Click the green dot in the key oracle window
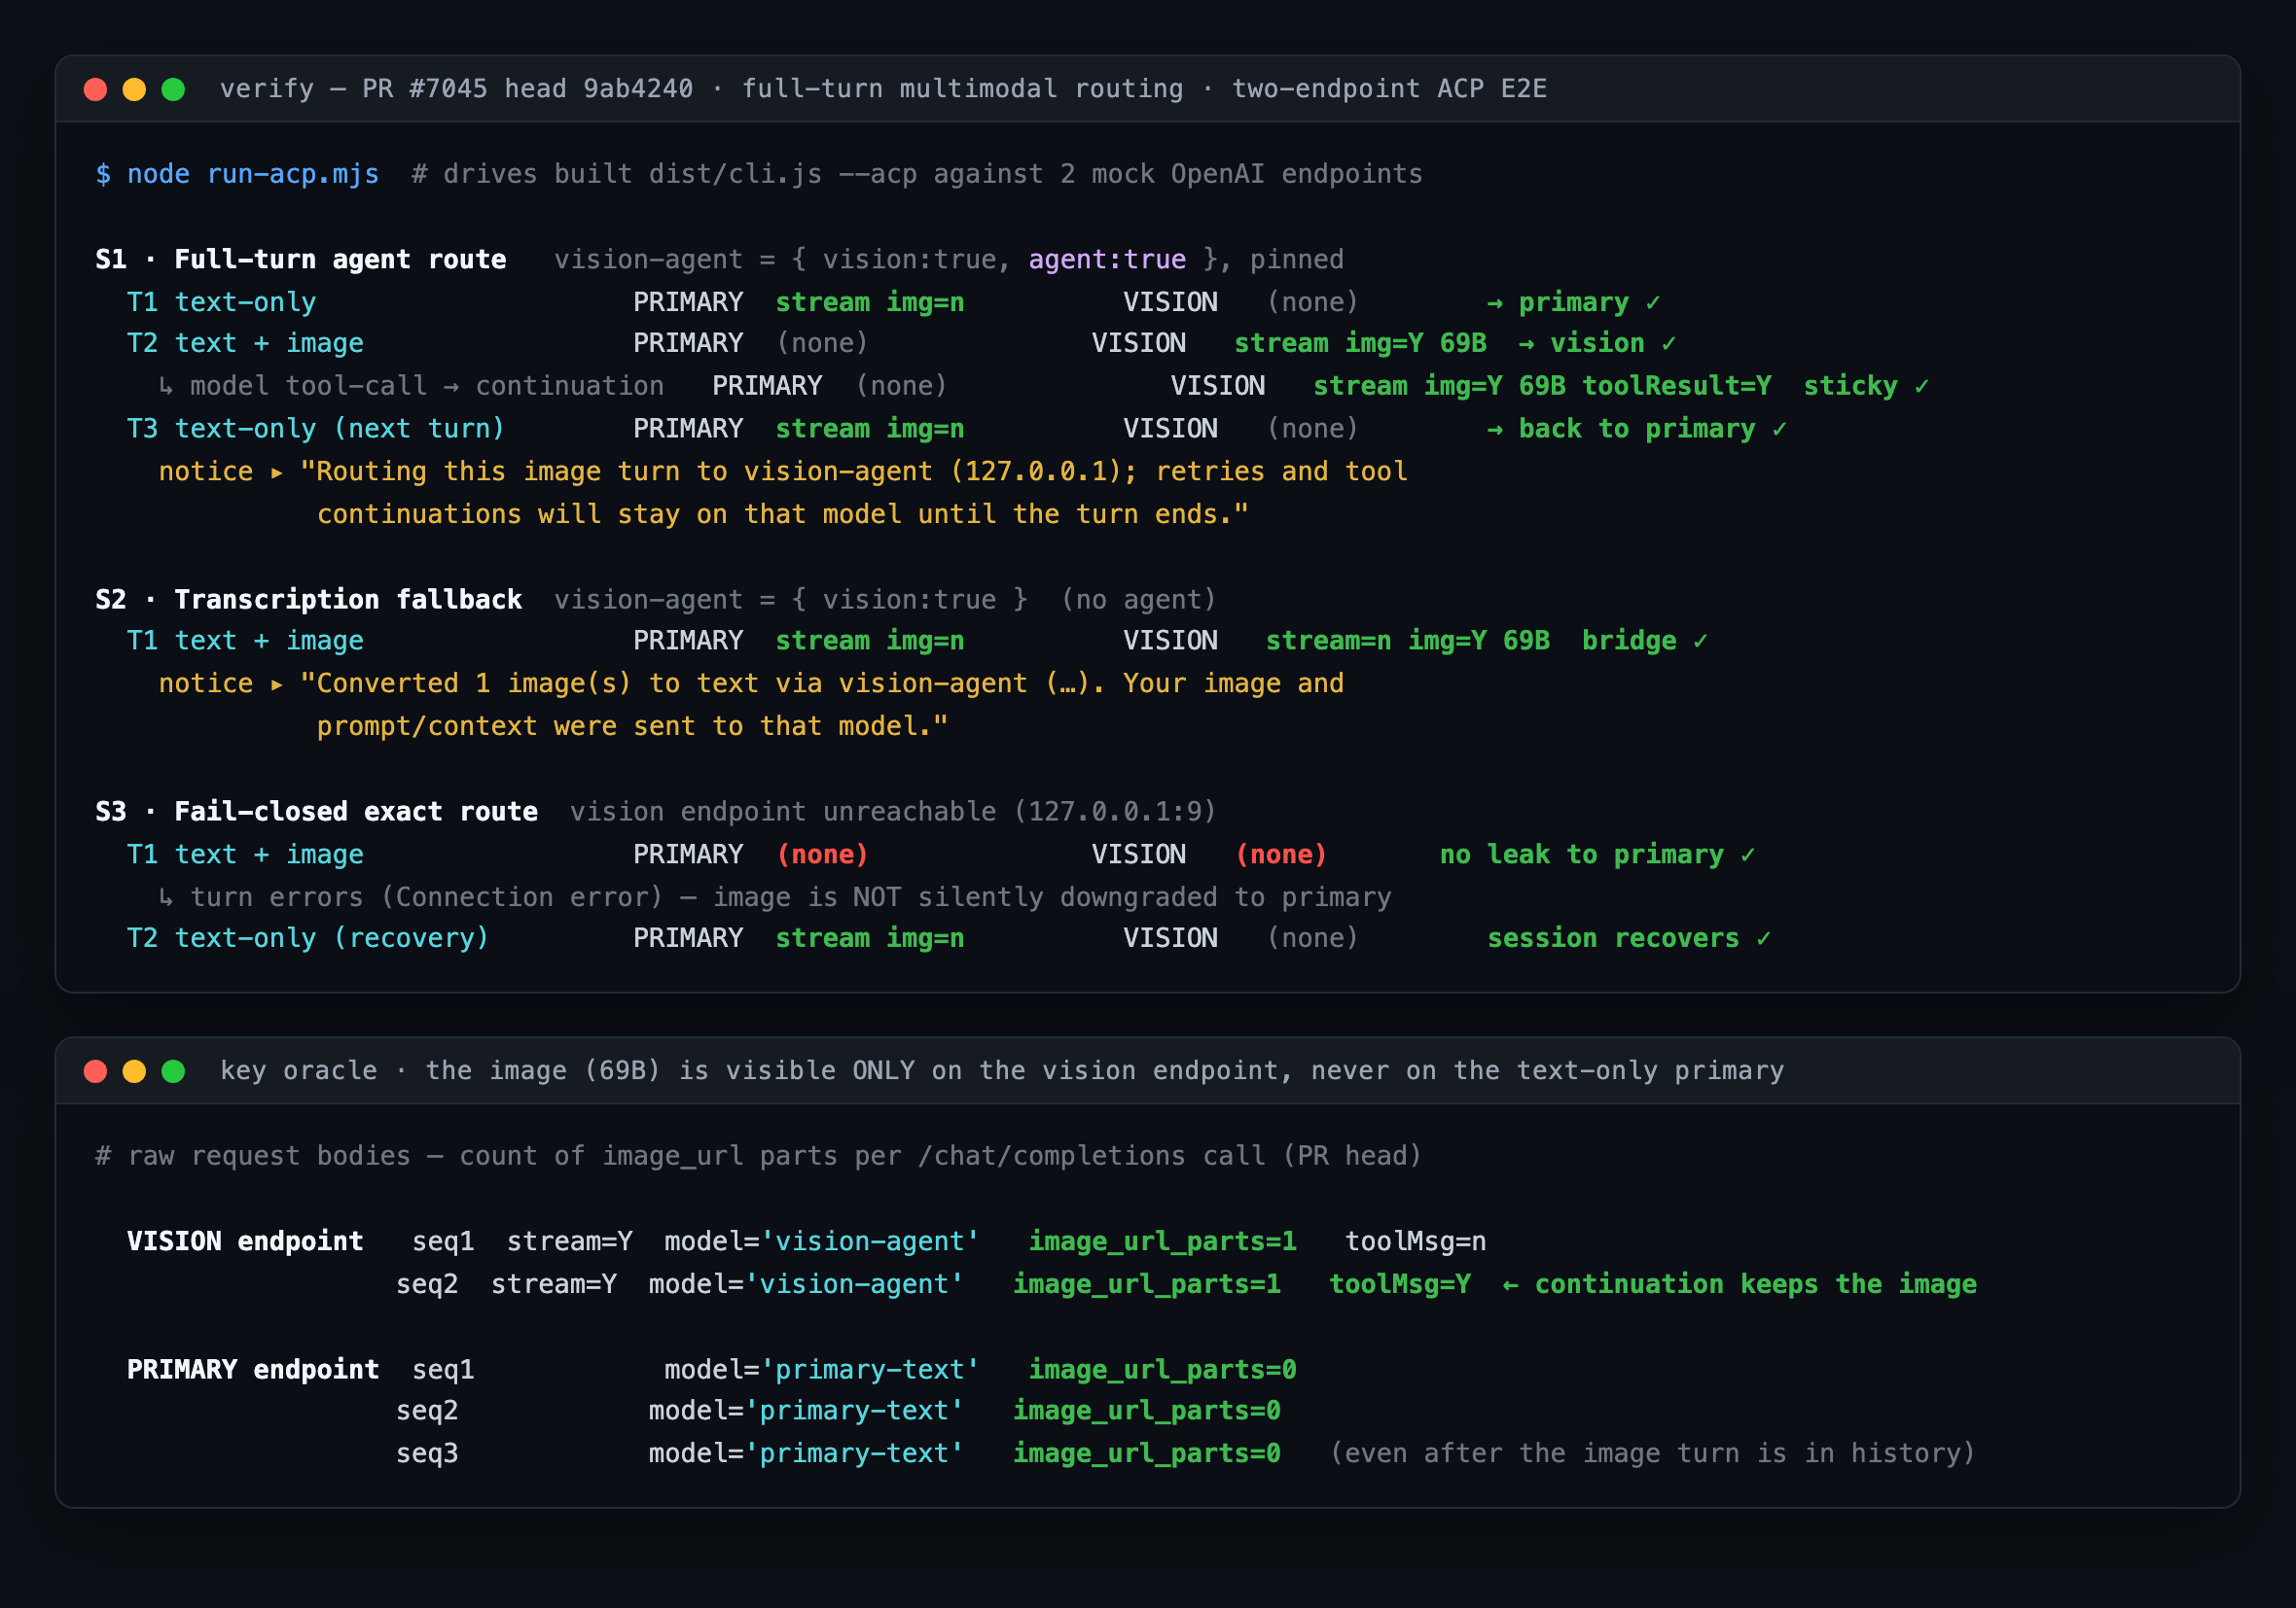 tap(173, 1070)
